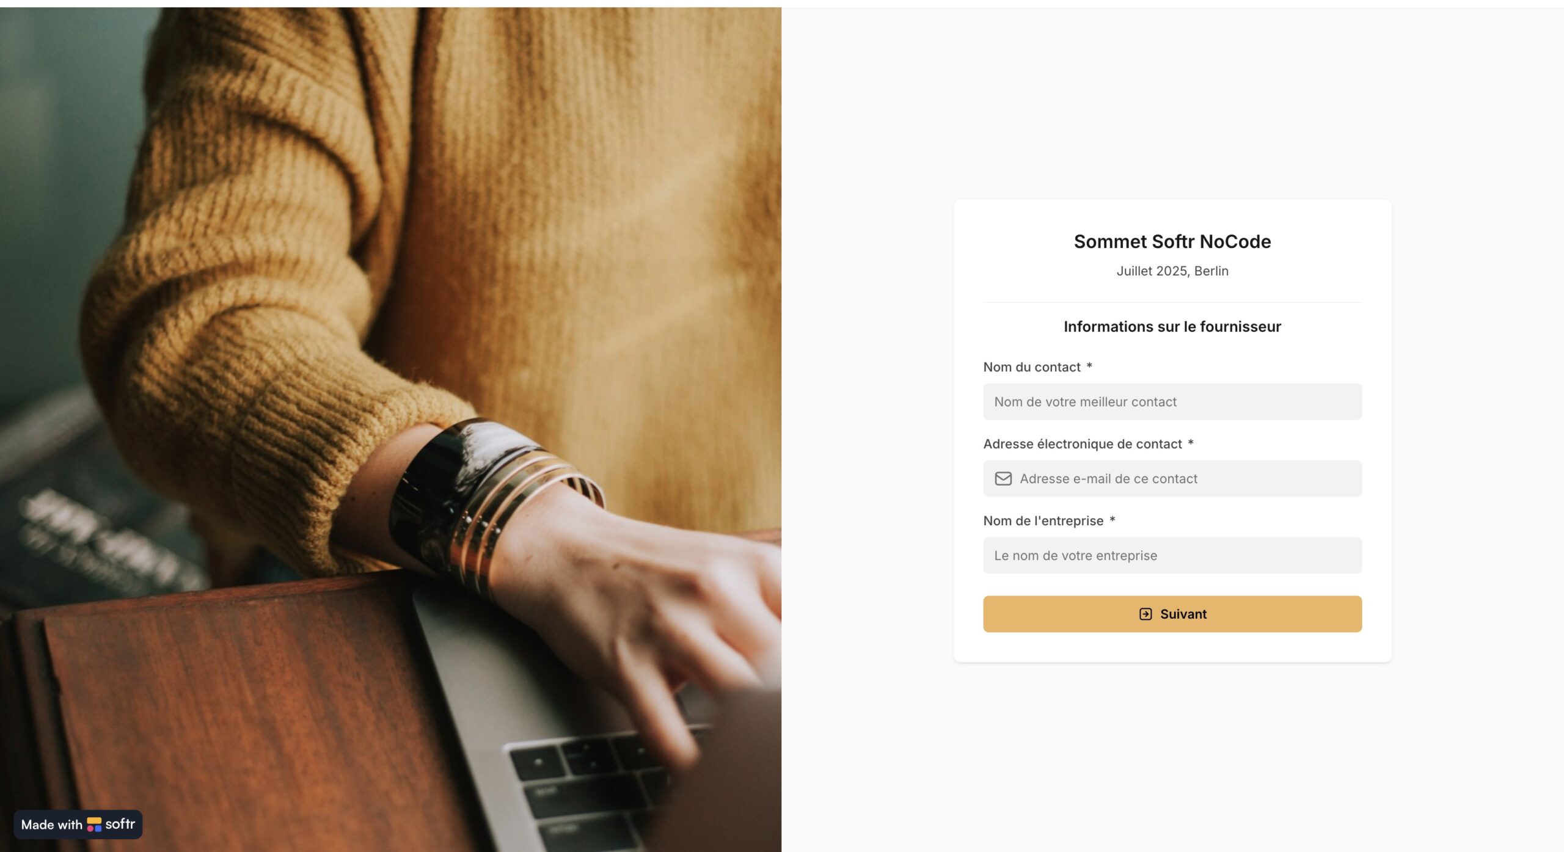
Task: Click the Nom de l'entreprise label
Action: 1043,521
